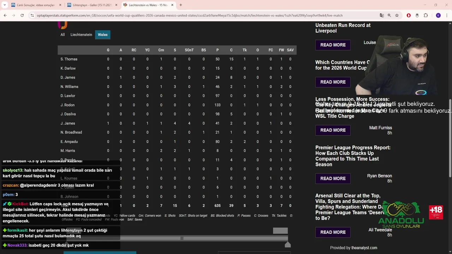Screen dimensions: 452x254
Task: Filter stats by Wales
Action: click(x=103, y=35)
